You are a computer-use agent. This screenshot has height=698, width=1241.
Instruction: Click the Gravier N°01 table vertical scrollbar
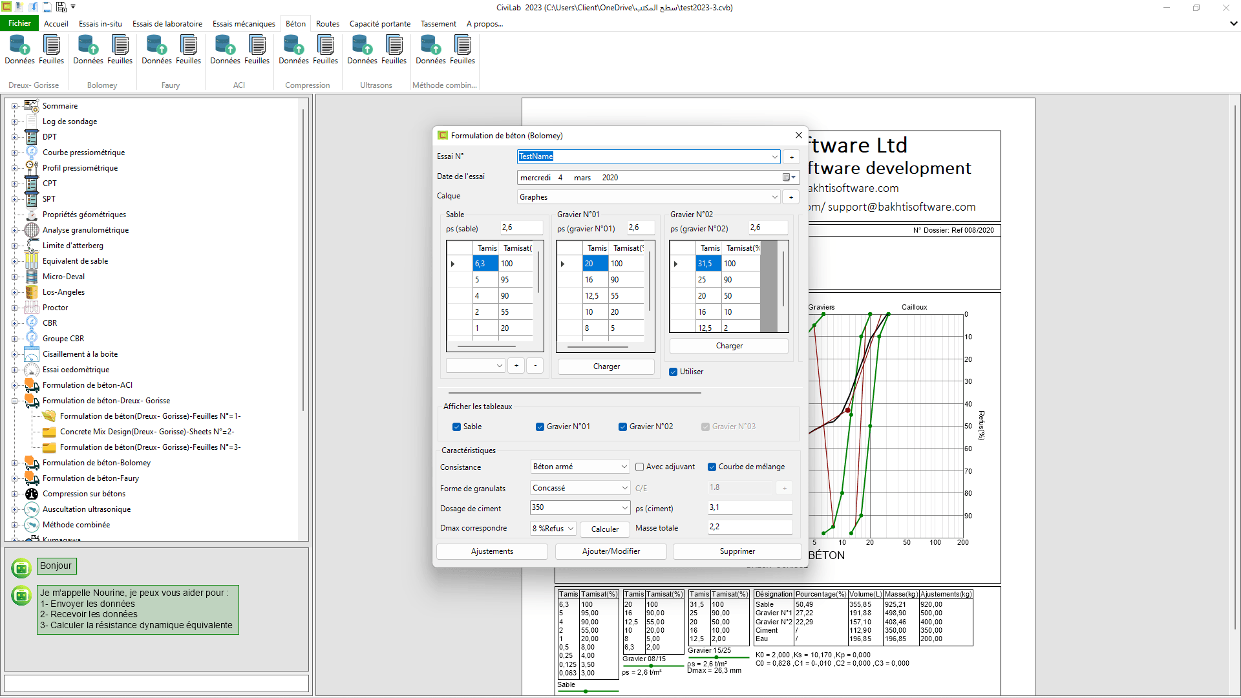(x=650, y=282)
